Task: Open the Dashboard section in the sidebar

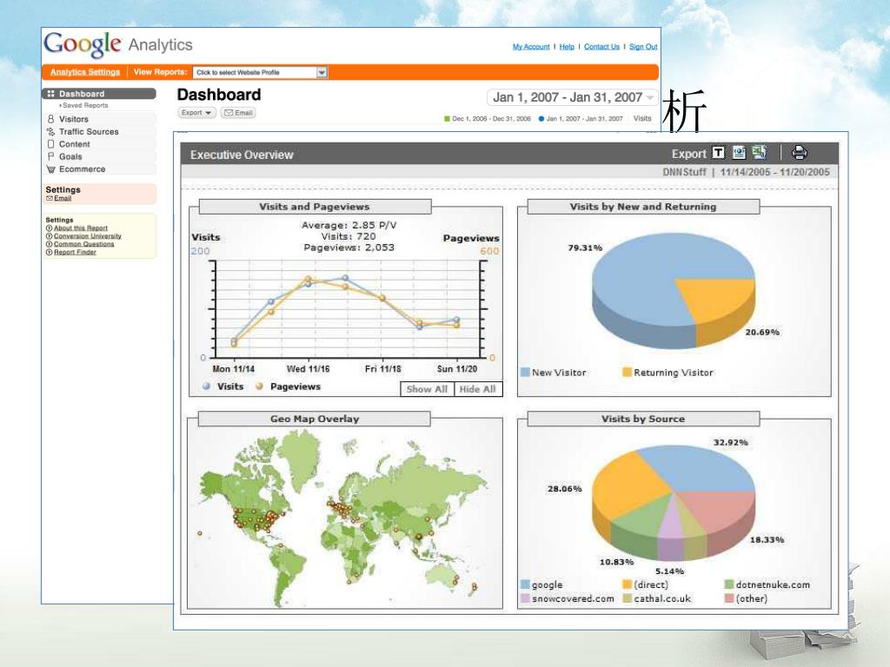Action: [99, 94]
